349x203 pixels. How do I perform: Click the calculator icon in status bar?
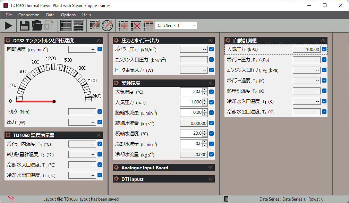[226, 199]
